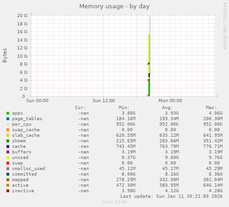
Task: Click the '20 G' y-axis label
Action: [22, 16]
